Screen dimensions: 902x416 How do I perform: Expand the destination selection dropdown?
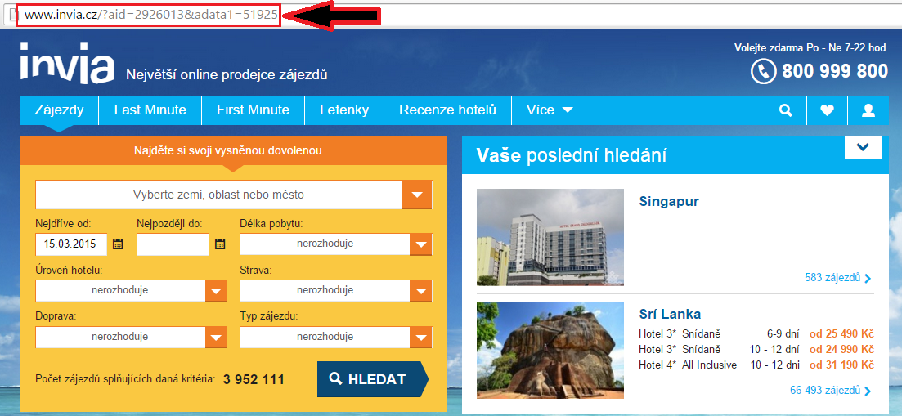[417, 195]
